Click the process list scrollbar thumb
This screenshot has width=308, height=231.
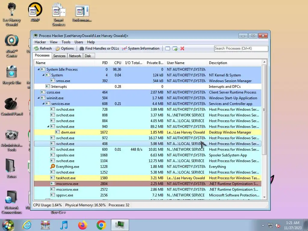[264, 109]
